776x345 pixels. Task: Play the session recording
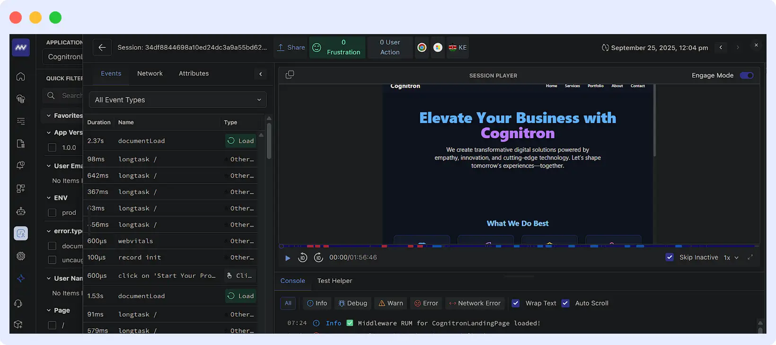coord(288,258)
